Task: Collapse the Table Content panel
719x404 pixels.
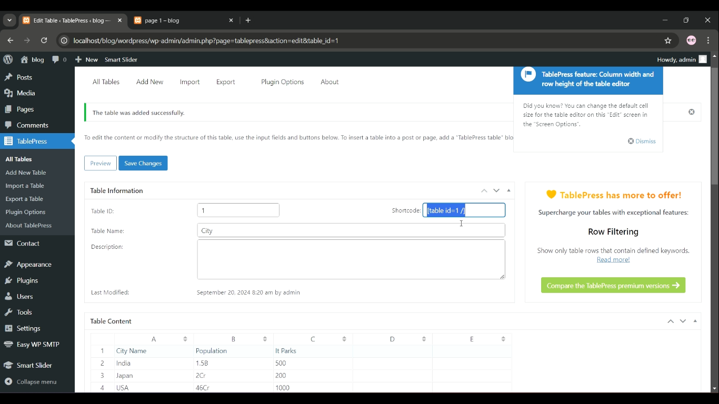Action: (x=695, y=321)
